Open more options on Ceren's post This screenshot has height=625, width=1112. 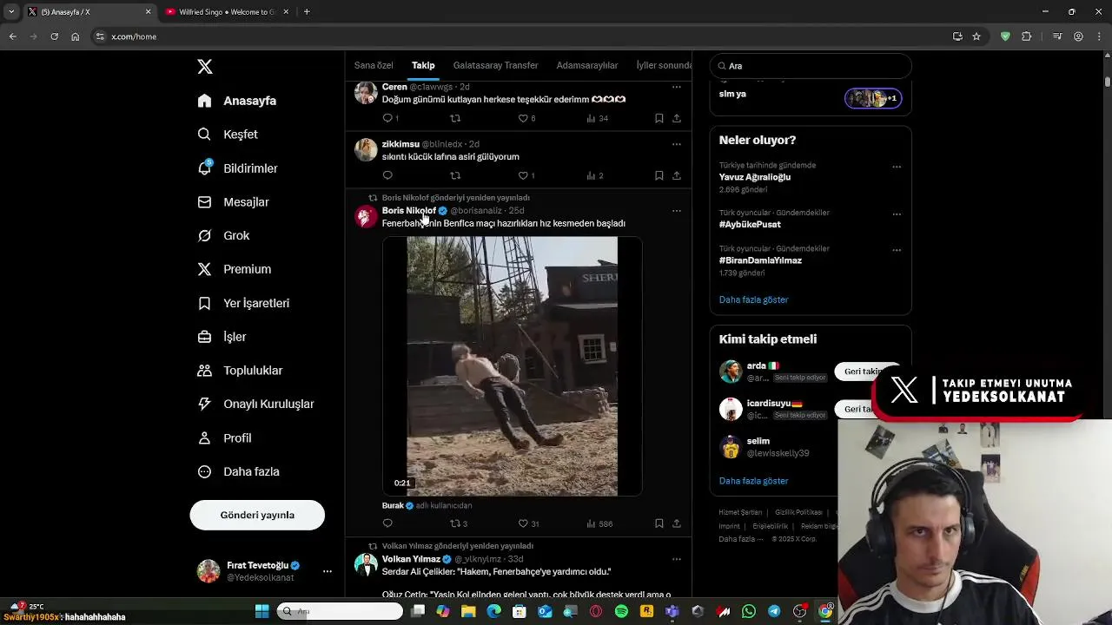pos(677,87)
